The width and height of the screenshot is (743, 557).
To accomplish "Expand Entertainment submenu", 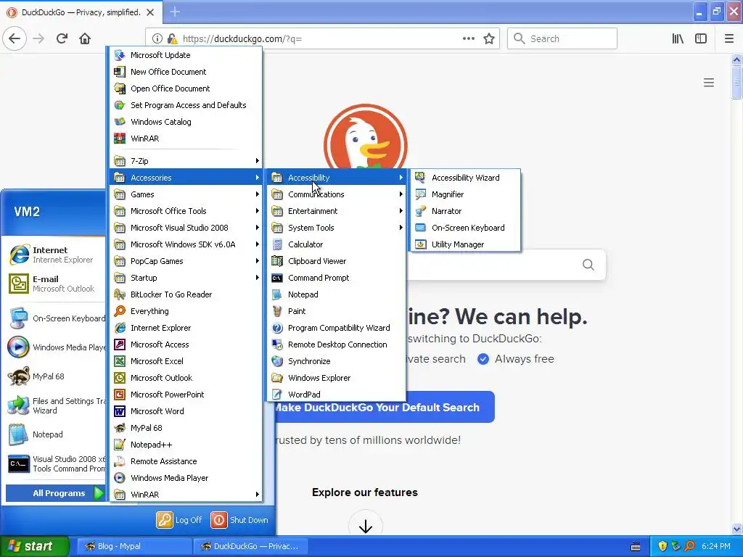I will click(336, 211).
